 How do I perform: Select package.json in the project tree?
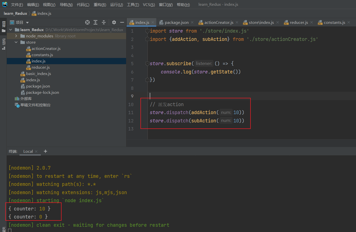[38, 86]
